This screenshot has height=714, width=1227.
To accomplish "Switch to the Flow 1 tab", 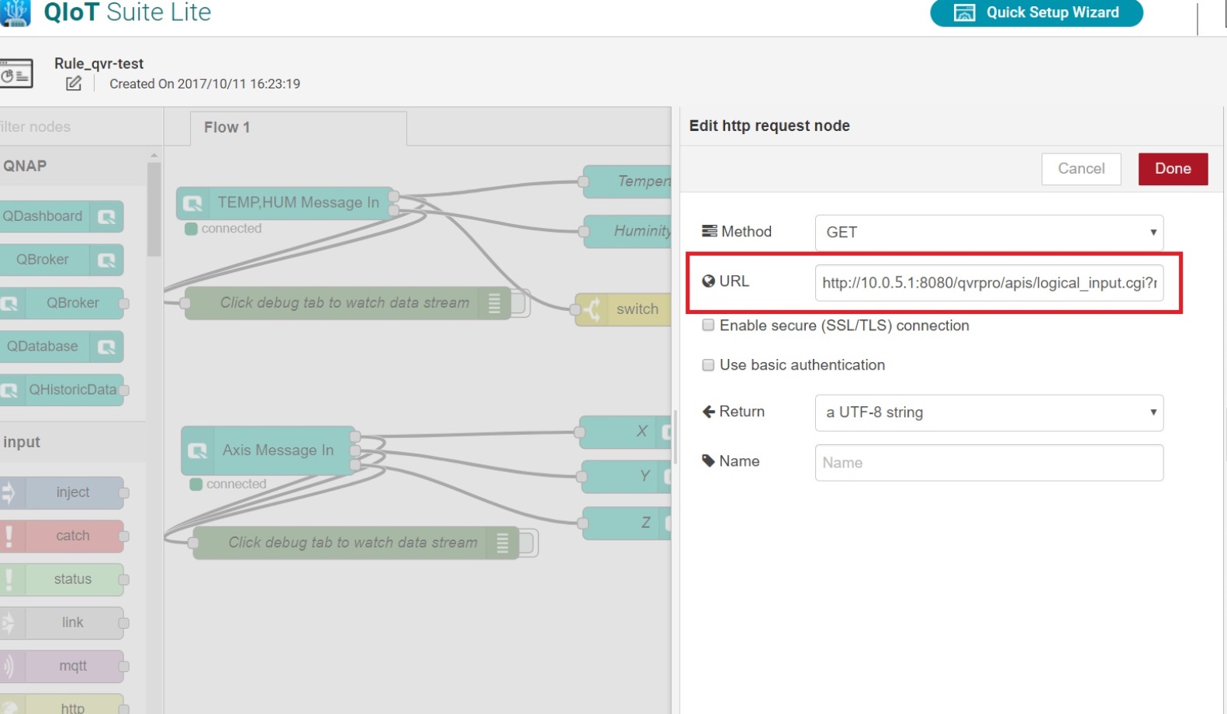I will click(298, 128).
